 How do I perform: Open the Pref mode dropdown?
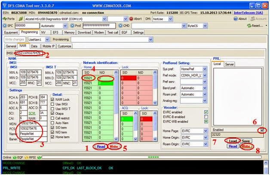[x=205, y=75]
